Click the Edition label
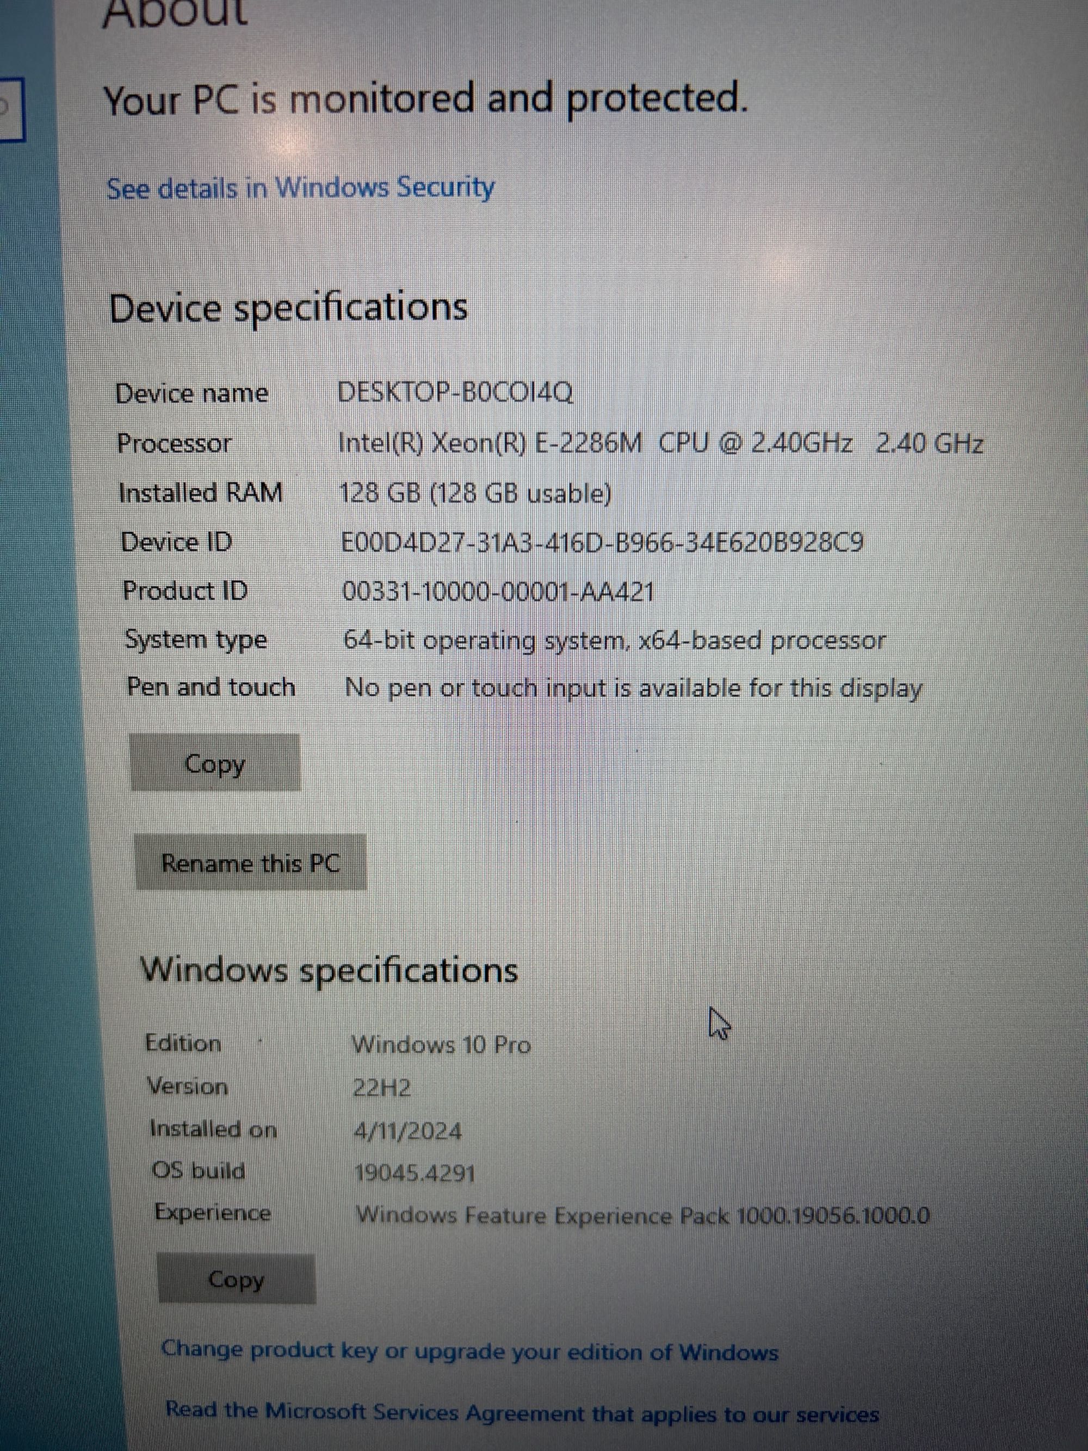This screenshot has height=1451, width=1088. click(x=184, y=1043)
